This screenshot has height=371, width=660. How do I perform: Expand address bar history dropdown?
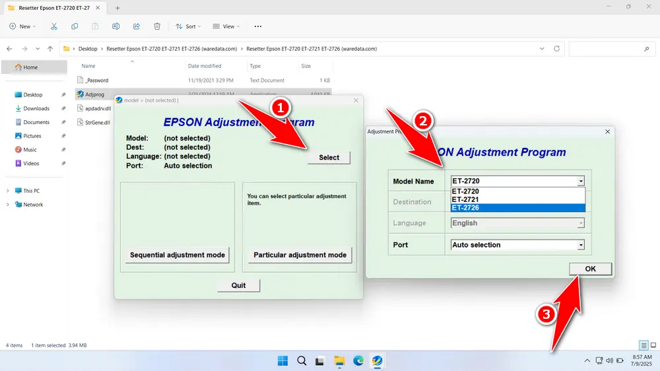[x=542, y=48]
